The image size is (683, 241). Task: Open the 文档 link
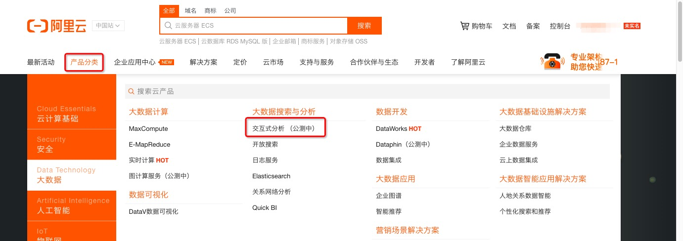point(509,26)
